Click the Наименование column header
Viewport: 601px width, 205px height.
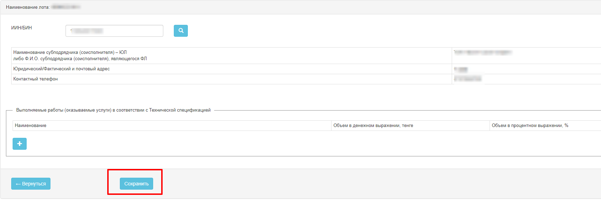click(30, 126)
